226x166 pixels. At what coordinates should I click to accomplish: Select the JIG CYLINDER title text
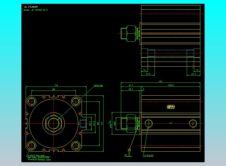[31, 7]
